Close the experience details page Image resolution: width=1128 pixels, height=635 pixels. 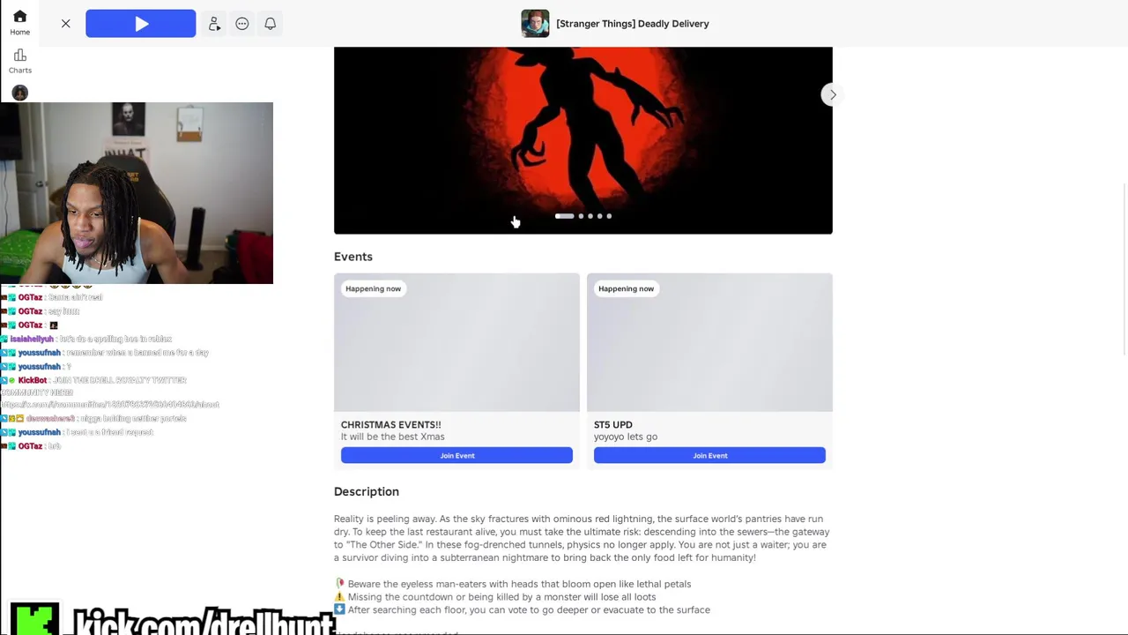pyautogui.click(x=65, y=24)
